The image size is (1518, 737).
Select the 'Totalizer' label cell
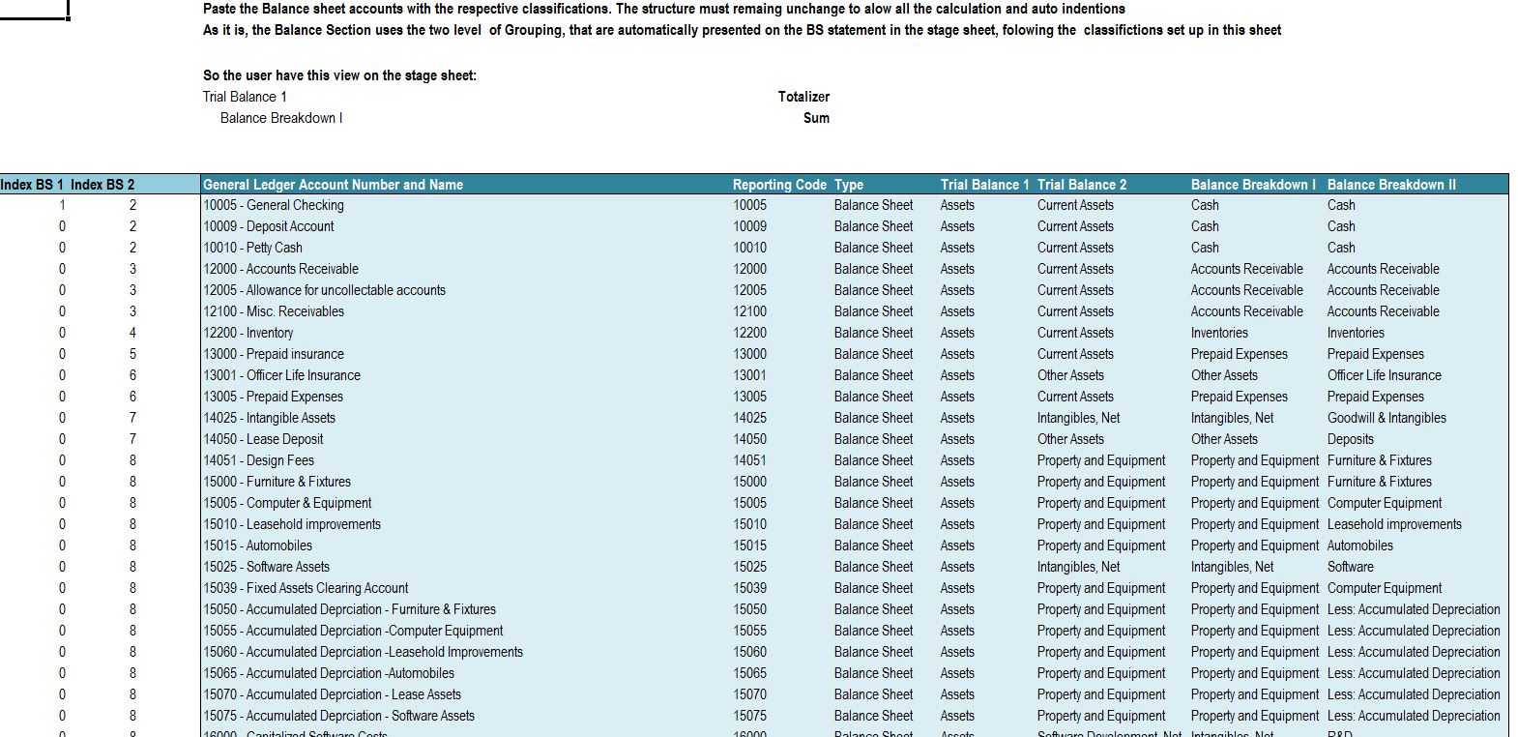point(803,97)
